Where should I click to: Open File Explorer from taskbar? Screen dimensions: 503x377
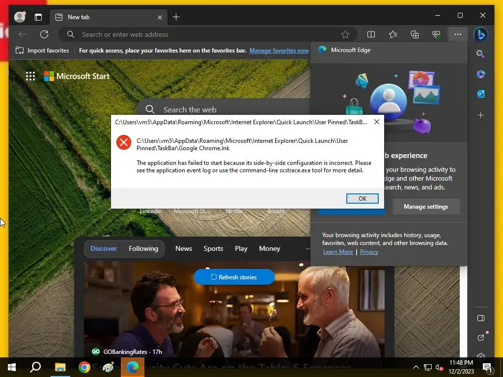click(60, 367)
